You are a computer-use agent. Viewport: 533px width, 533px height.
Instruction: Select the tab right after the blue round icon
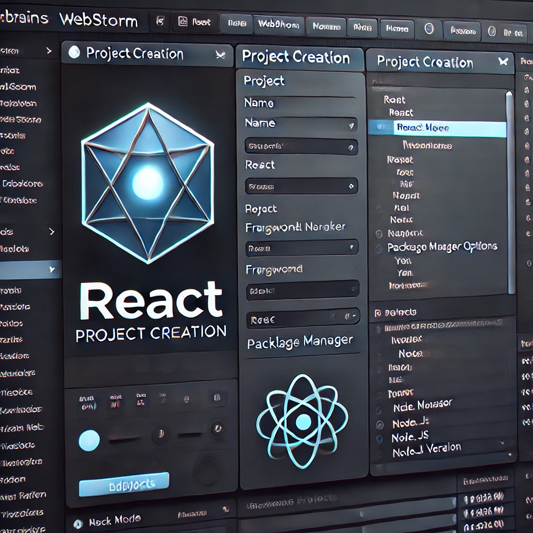pos(463,31)
